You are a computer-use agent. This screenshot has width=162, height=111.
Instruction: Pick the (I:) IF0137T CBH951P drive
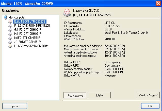coord(27,38)
